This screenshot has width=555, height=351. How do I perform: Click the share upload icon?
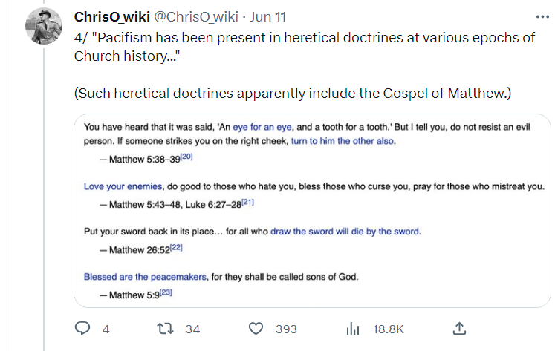click(x=459, y=329)
